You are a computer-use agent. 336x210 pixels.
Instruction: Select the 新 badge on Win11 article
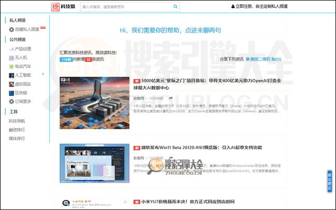click(137, 148)
